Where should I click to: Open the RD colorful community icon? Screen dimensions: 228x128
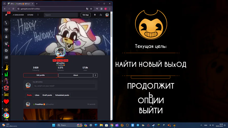6,115
